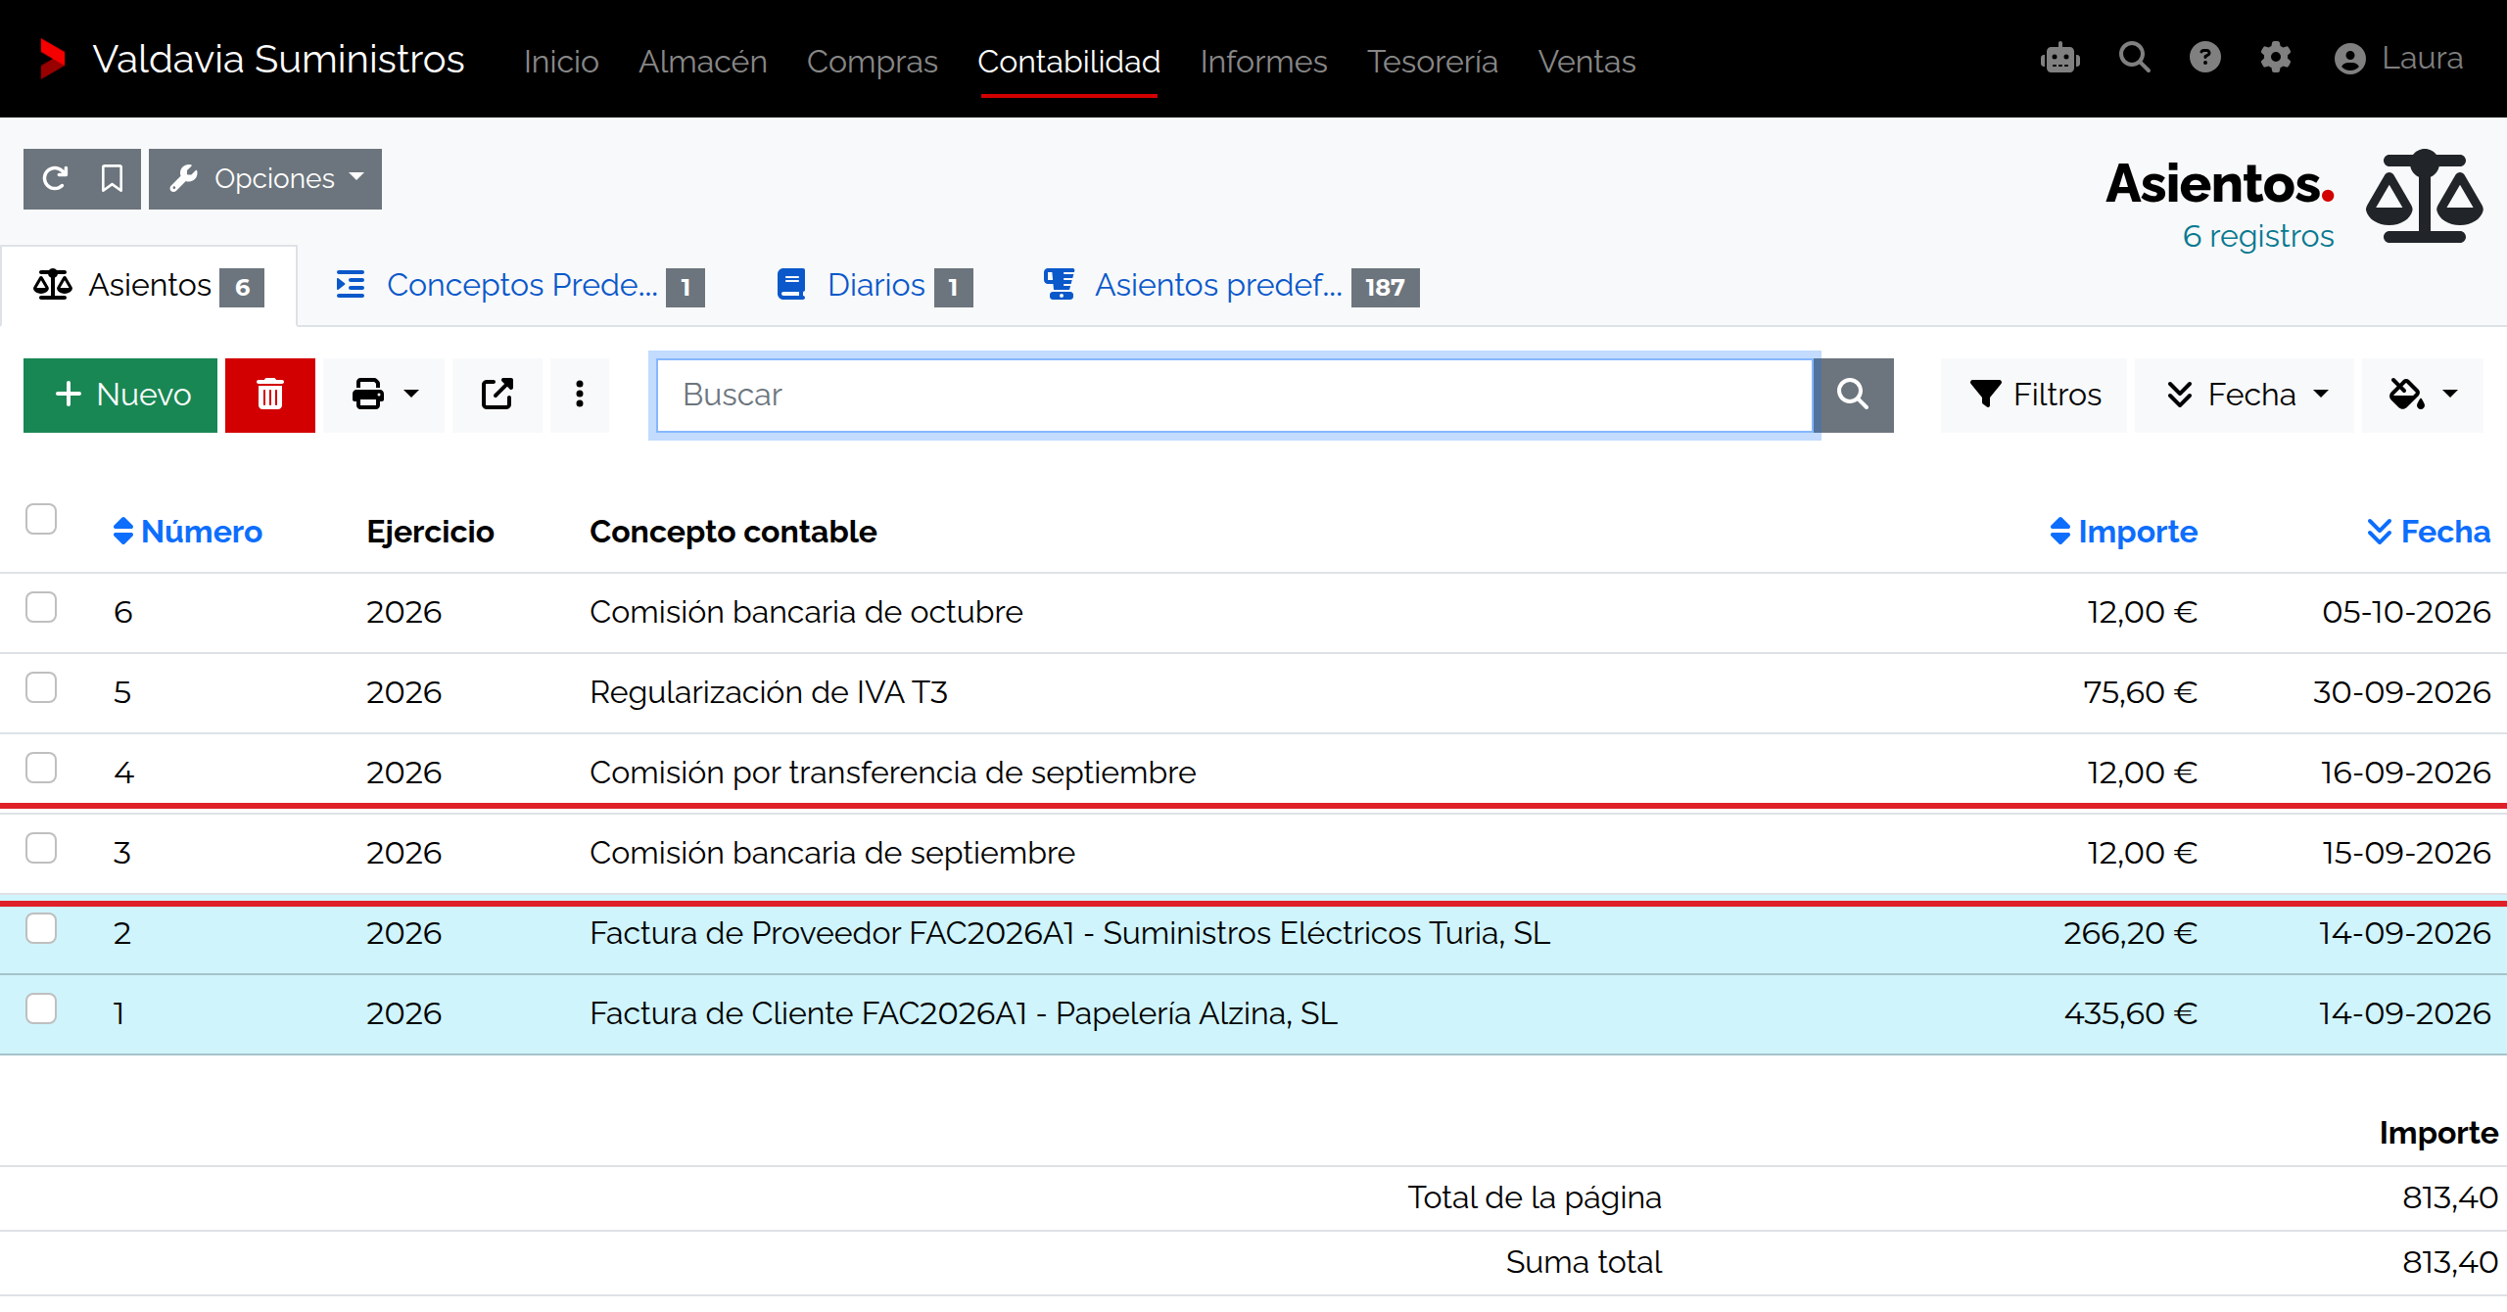Open the export external-link icon button
The height and width of the screenshot is (1312, 2507).
pos(497,395)
